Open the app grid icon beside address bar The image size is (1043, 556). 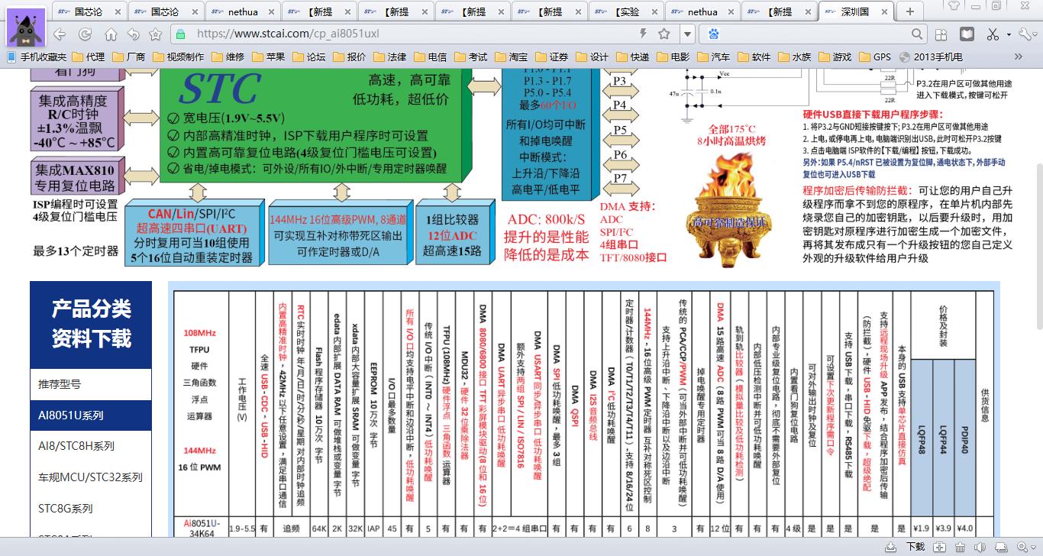[x=941, y=34]
